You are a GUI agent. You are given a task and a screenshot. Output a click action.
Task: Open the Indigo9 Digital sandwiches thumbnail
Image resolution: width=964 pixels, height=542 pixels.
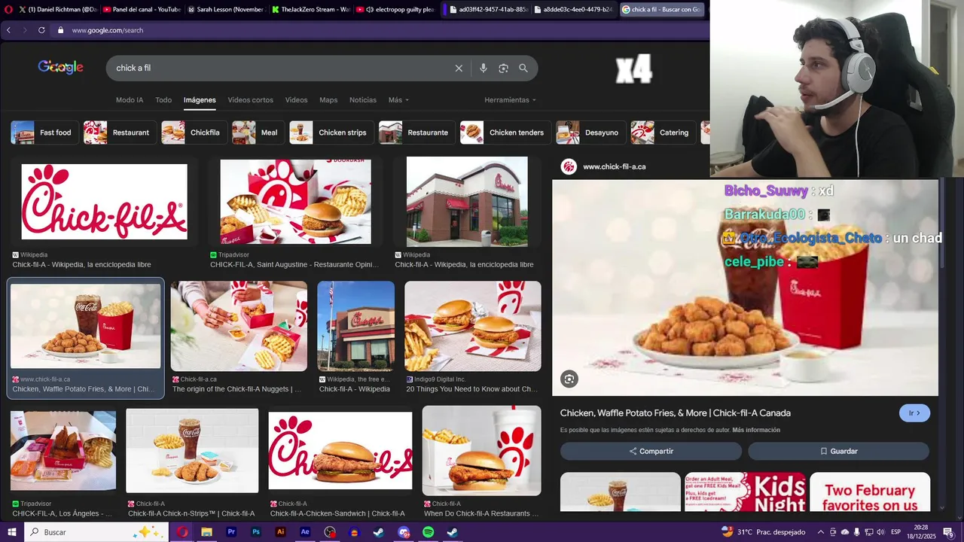click(x=473, y=326)
